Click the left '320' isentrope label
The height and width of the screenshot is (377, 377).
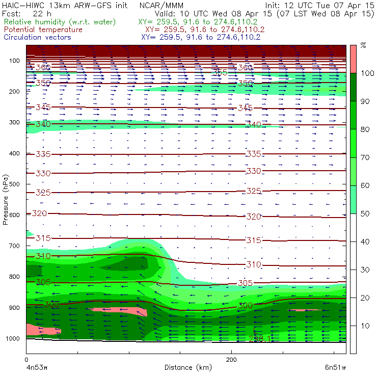click(x=39, y=213)
